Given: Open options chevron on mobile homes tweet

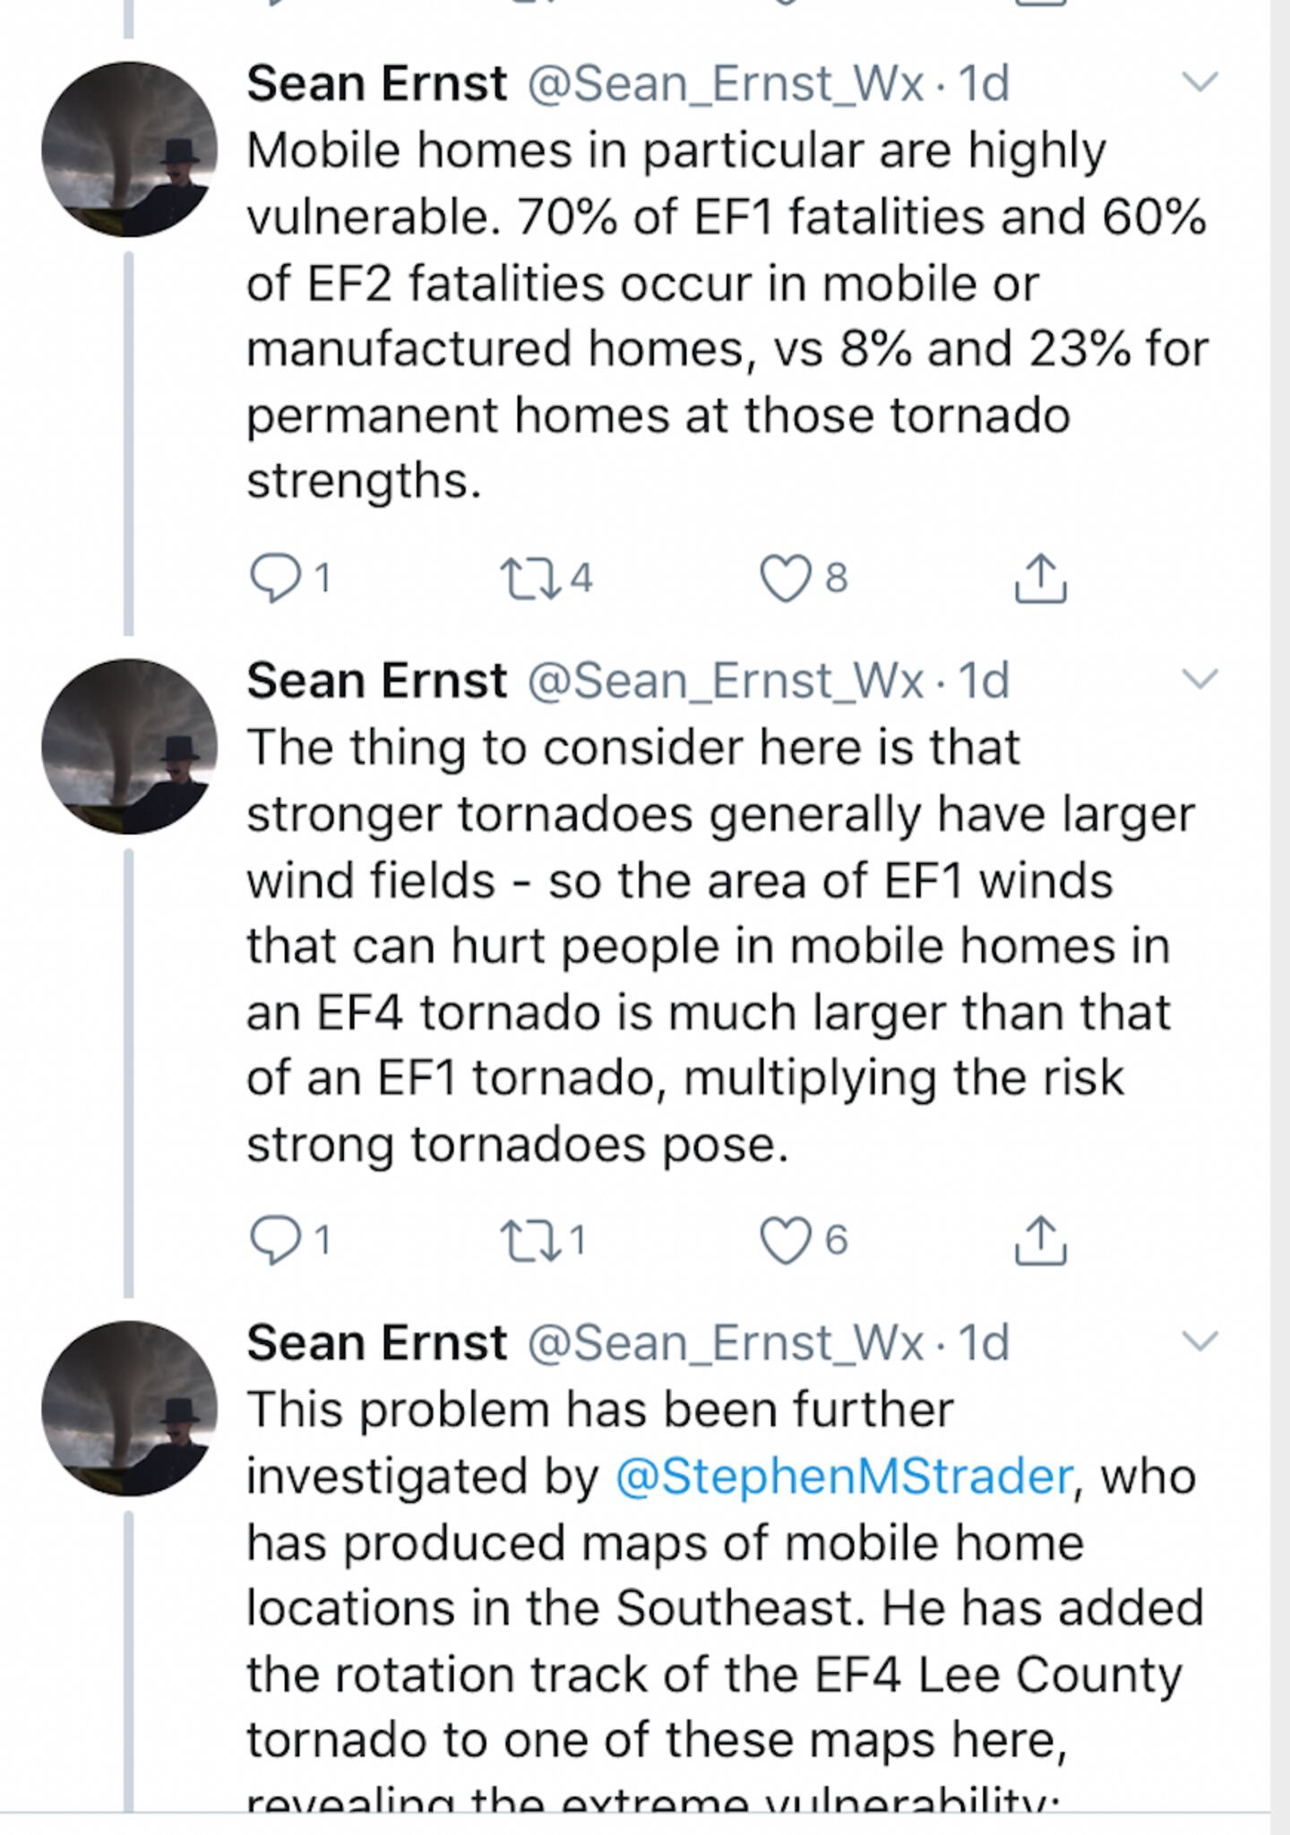Looking at the screenshot, I should point(1200,82).
